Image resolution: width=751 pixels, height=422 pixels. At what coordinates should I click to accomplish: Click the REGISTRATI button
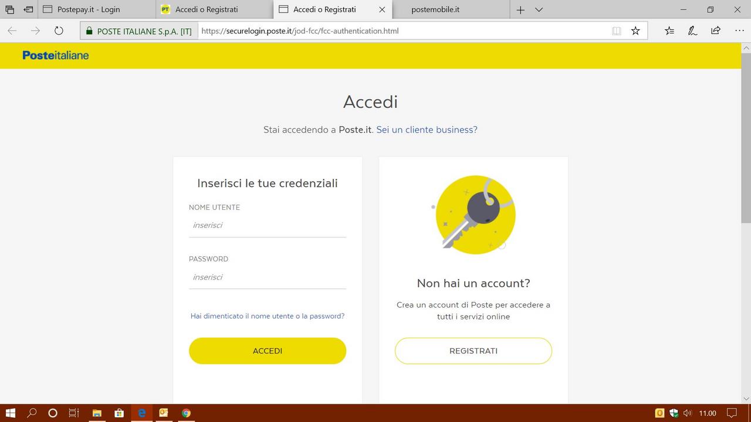point(473,350)
